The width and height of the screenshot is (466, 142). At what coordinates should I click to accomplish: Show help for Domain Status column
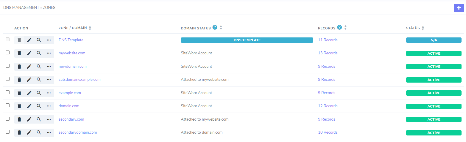[215, 28]
